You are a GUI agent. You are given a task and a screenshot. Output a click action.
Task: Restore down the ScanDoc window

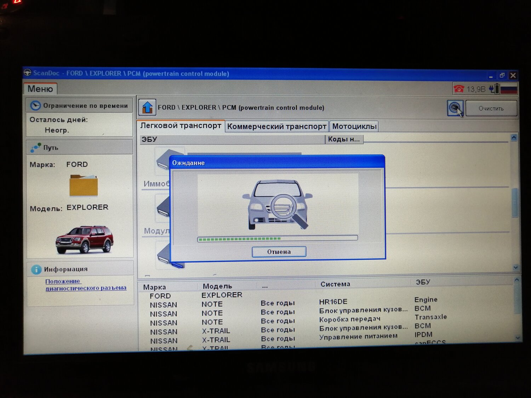[502, 75]
